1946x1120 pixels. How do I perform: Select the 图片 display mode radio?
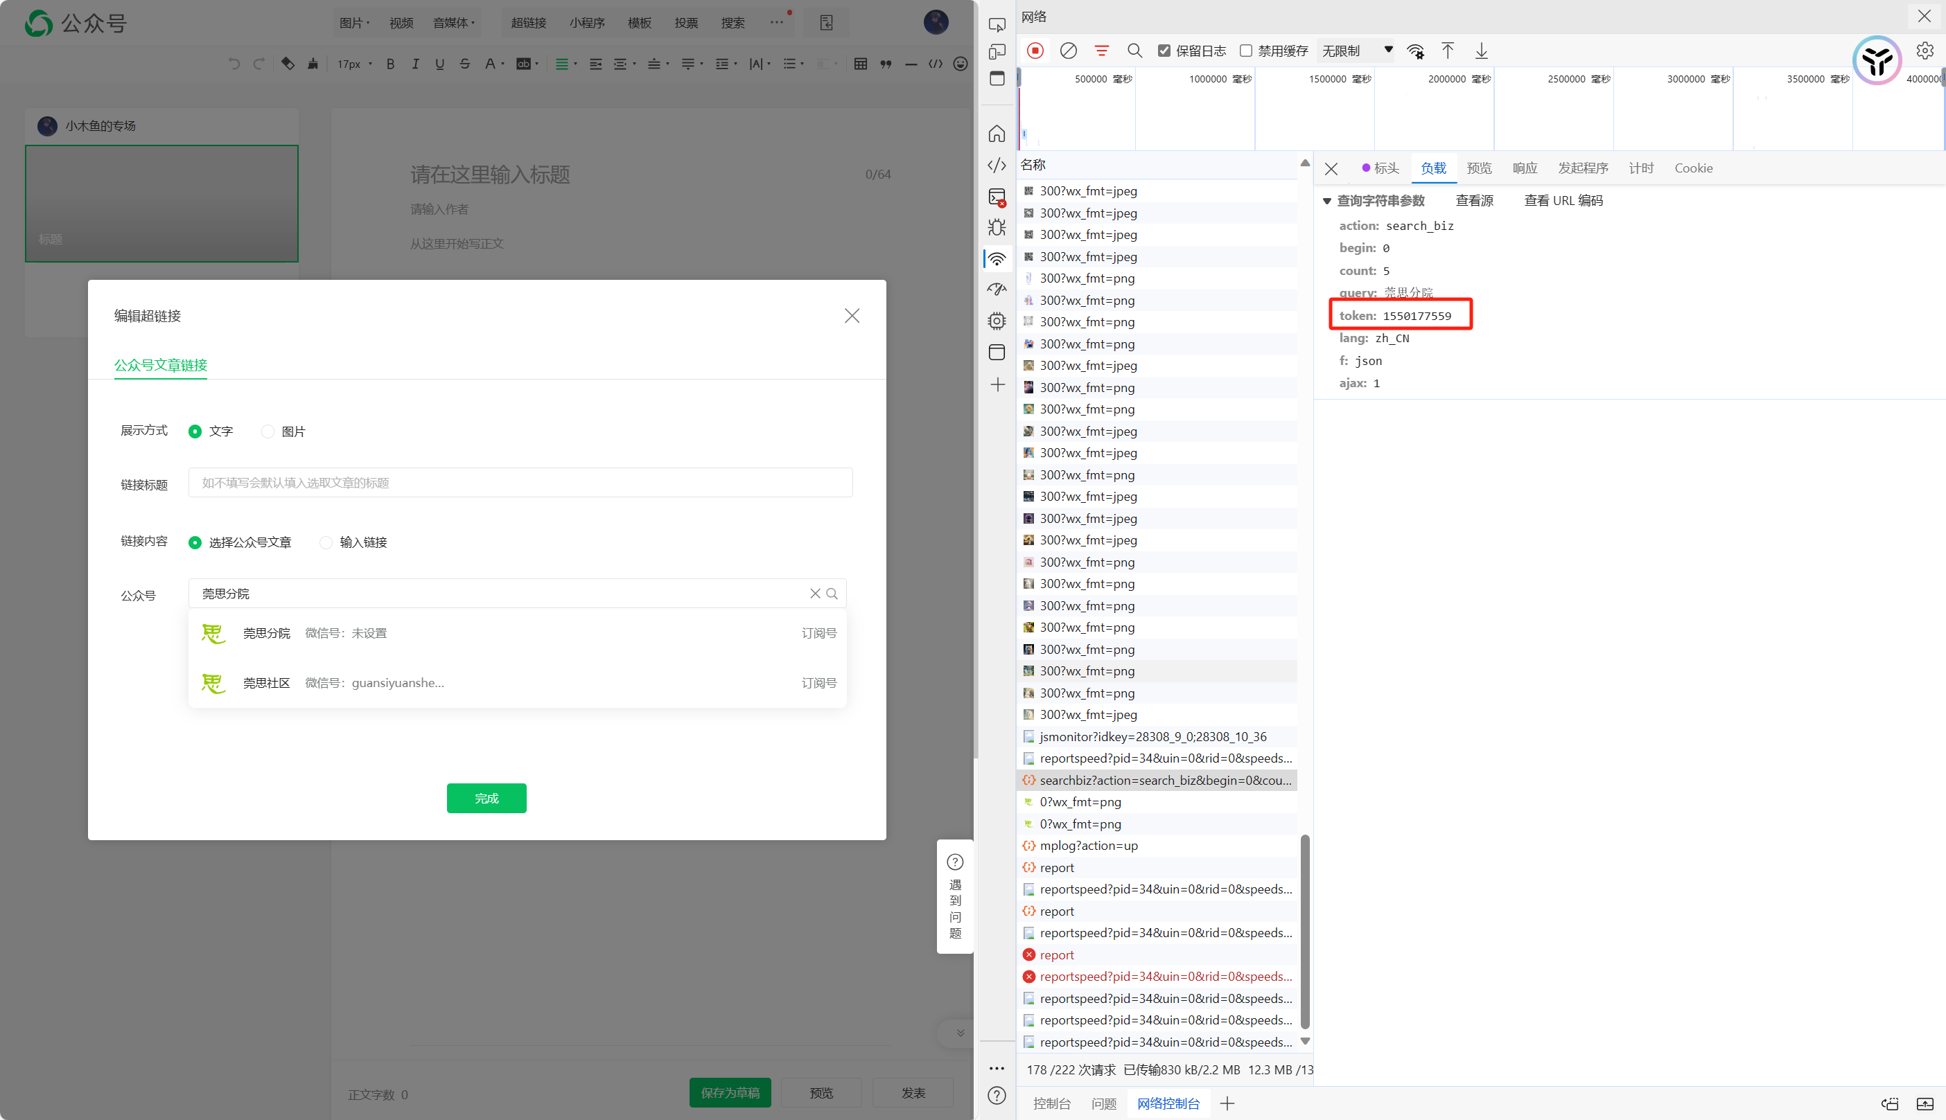268,432
